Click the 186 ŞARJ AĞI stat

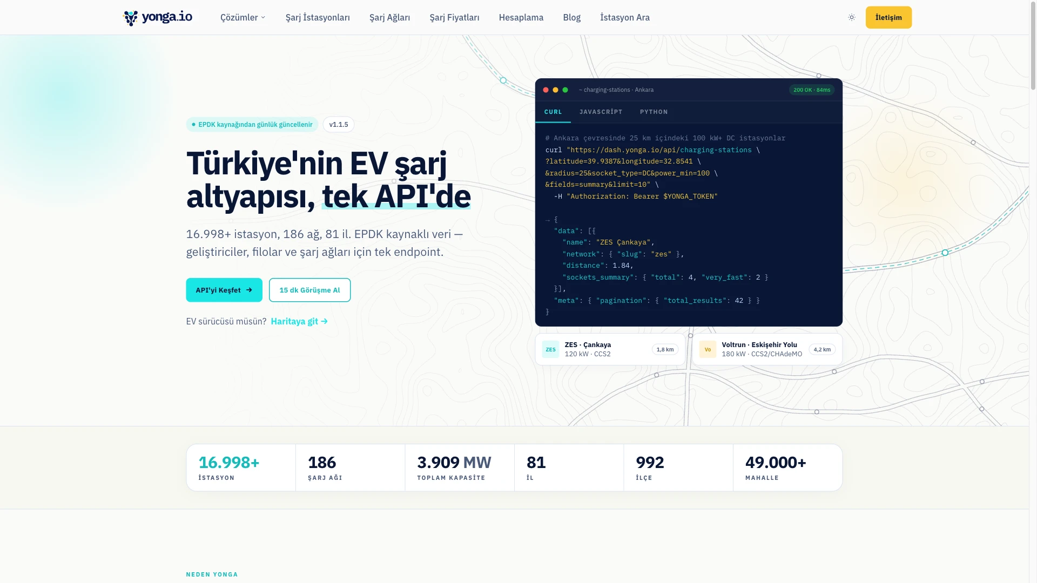[x=351, y=467]
